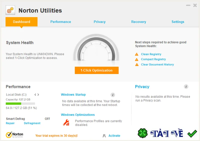Switch to the Performance tab
The width and height of the screenshot is (200, 141).
point(61,22)
